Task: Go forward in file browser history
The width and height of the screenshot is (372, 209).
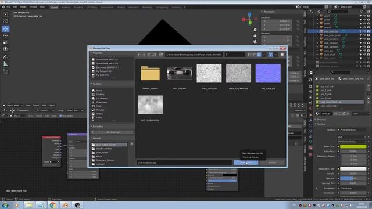Action: (x=144, y=55)
